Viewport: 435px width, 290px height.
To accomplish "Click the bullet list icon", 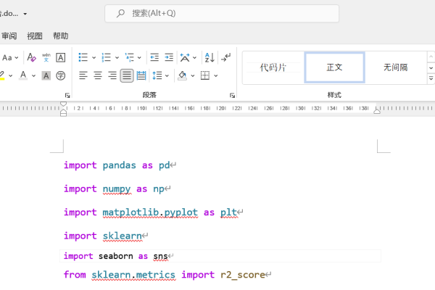I will click(x=83, y=57).
